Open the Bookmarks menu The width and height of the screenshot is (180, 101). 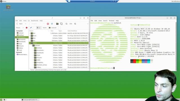pyautogui.click(x=35, y=20)
